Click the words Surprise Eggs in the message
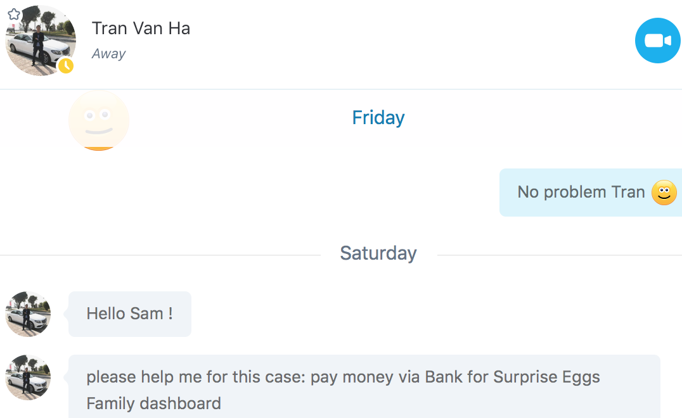 (x=547, y=377)
